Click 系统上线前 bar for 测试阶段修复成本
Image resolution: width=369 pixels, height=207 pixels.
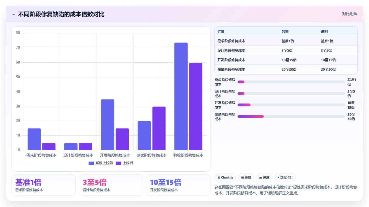tap(144, 136)
